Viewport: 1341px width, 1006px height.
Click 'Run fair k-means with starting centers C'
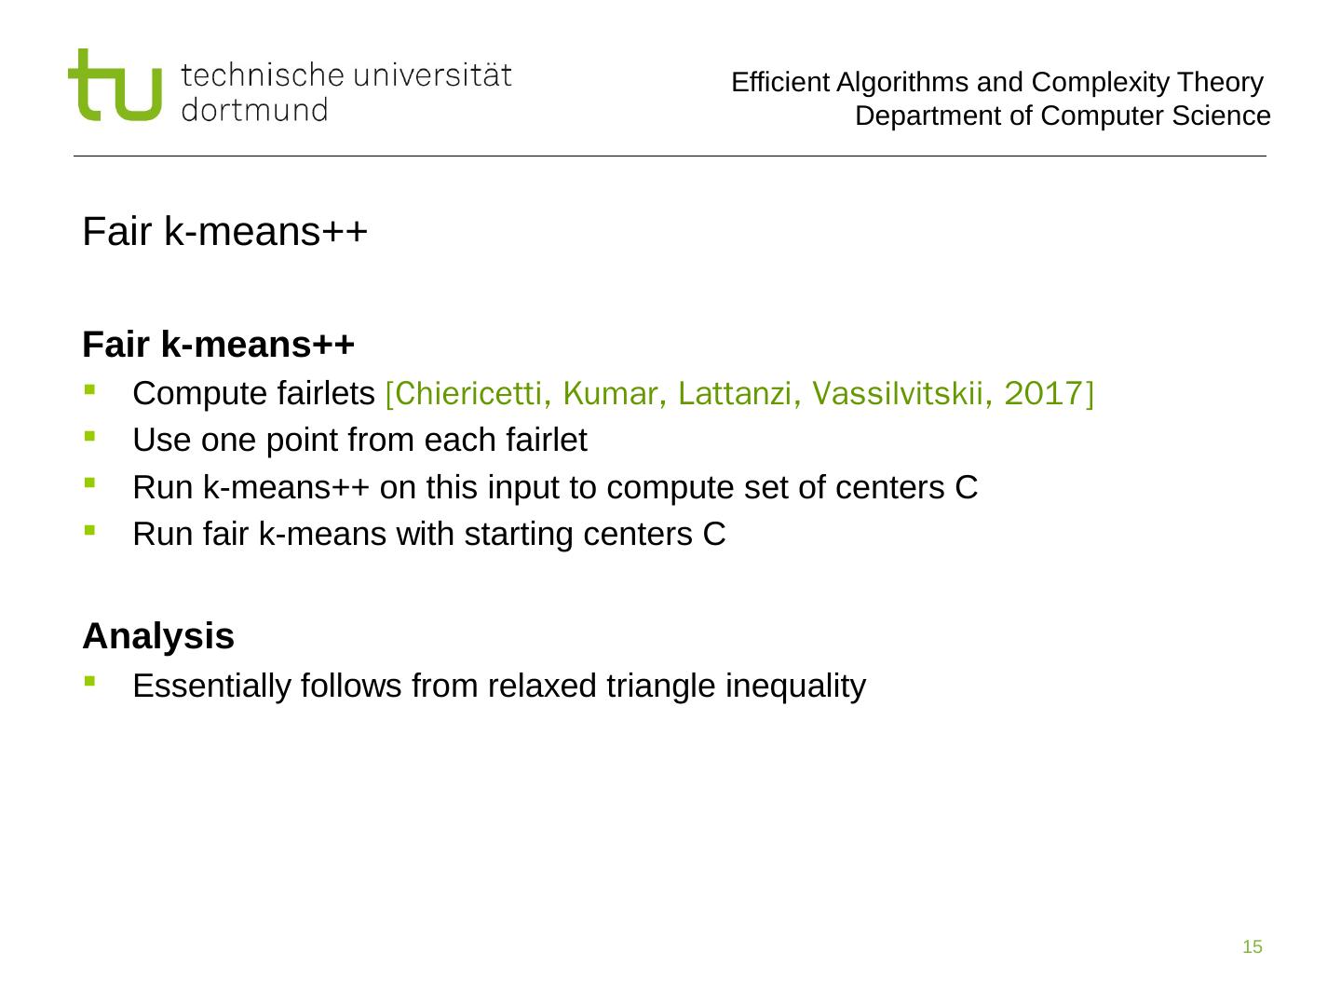point(429,535)
